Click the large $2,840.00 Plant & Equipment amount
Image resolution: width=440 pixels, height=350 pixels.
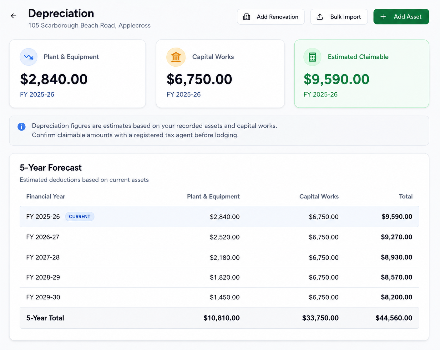click(x=54, y=79)
